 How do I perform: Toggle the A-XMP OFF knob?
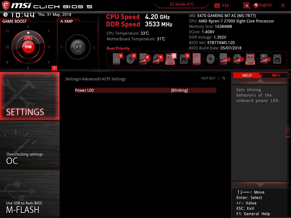78,47
